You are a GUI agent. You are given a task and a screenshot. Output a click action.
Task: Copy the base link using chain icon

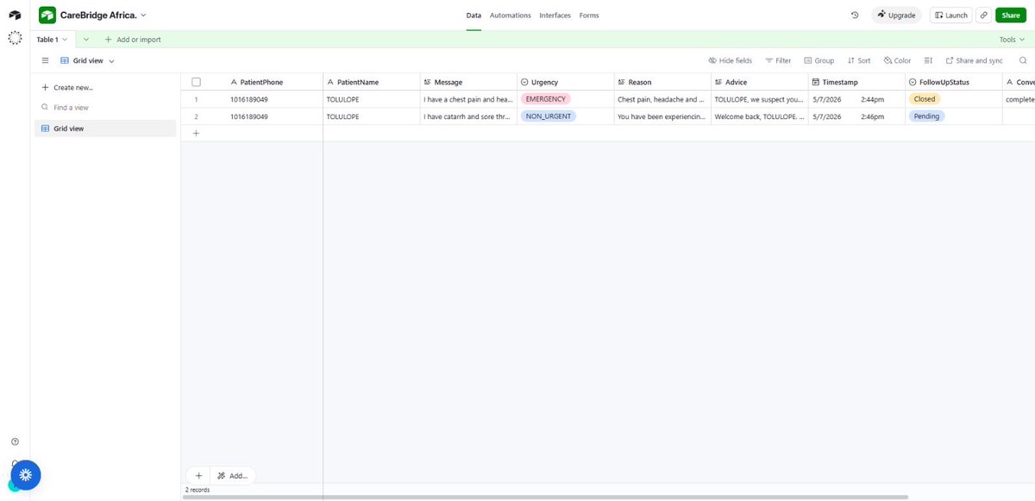pyautogui.click(x=984, y=16)
